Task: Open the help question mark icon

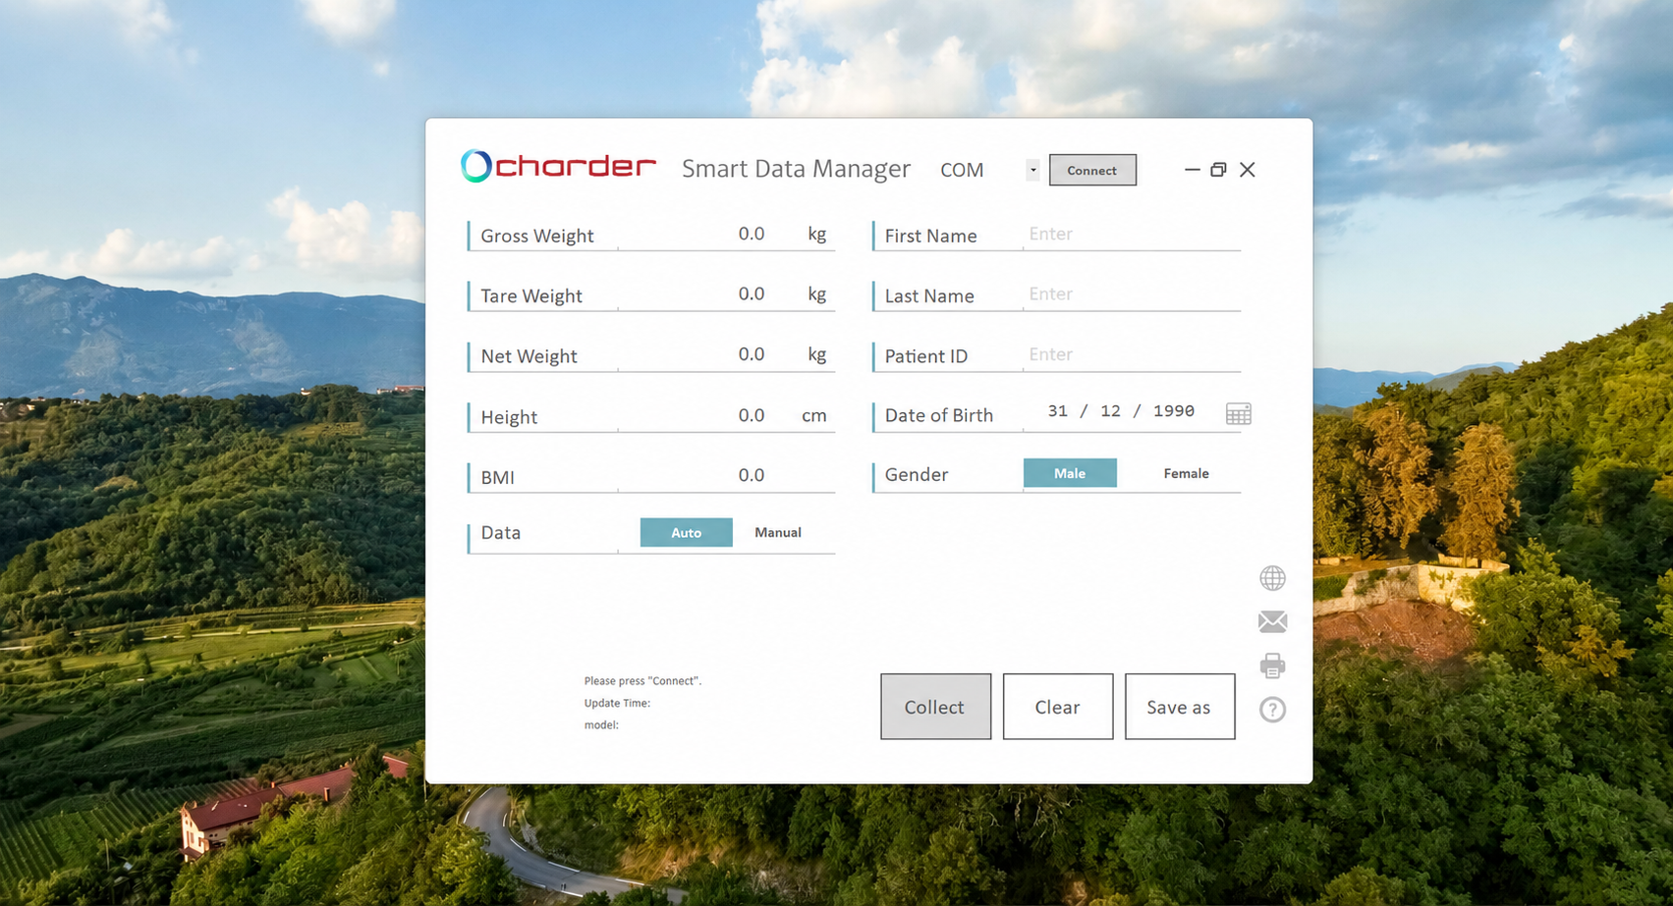Action: (x=1272, y=709)
